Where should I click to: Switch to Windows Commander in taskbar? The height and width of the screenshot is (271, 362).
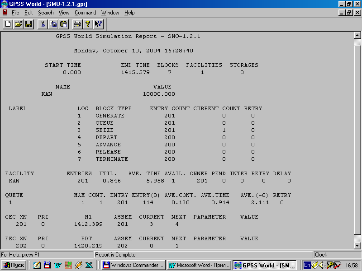tap(133, 265)
